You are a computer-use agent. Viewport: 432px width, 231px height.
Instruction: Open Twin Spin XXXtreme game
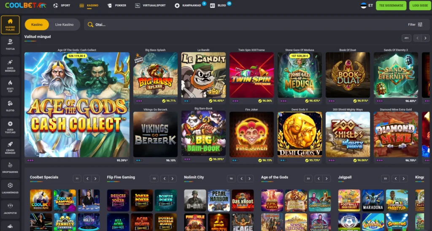click(251, 75)
